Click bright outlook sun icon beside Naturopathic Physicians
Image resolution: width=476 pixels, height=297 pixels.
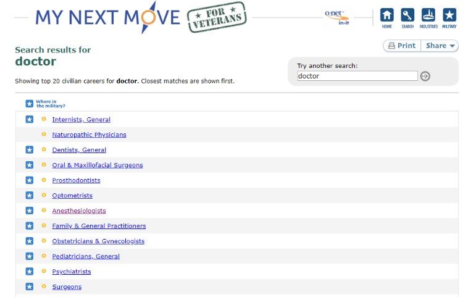[44, 134]
